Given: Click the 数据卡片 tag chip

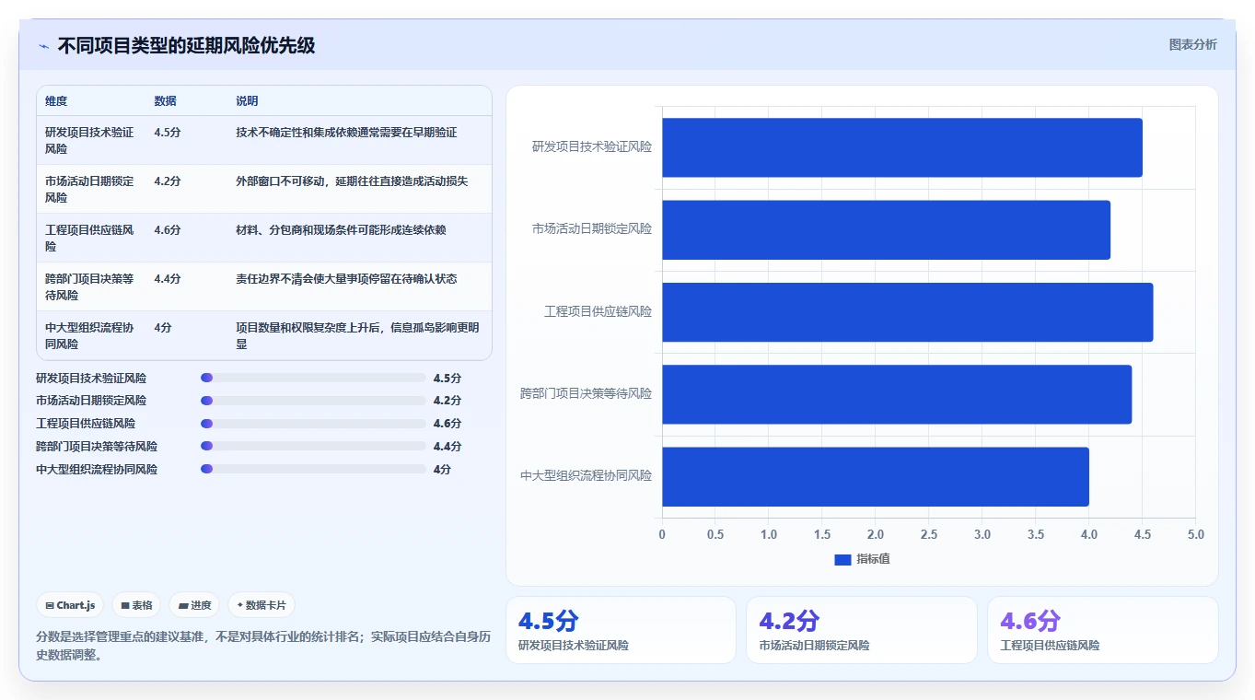Looking at the screenshot, I should [261, 605].
